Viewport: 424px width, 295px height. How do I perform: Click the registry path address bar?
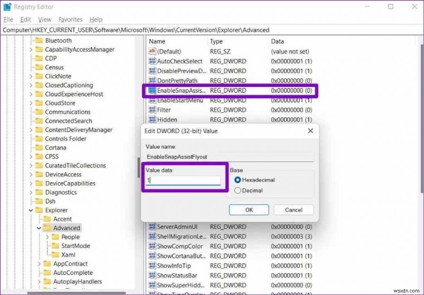pos(212,30)
